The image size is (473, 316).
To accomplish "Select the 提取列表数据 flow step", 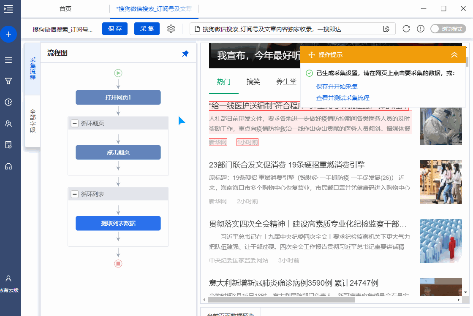I will point(118,223).
